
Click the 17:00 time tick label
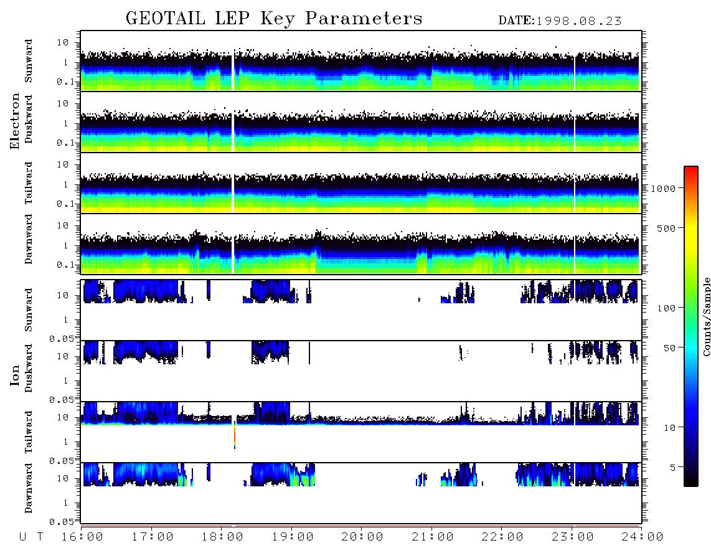(x=153, y=537)
